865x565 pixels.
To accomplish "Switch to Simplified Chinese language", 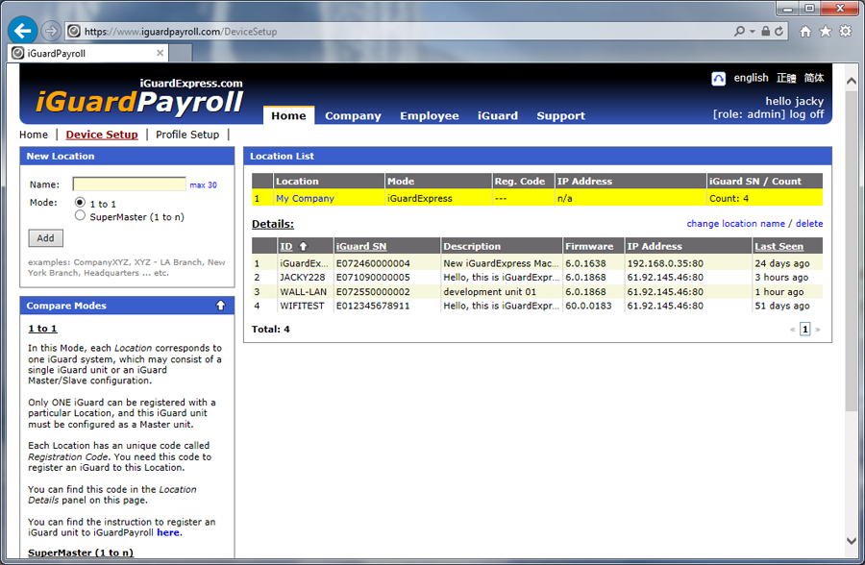I will pyautogui.click(x=814, y=78).
